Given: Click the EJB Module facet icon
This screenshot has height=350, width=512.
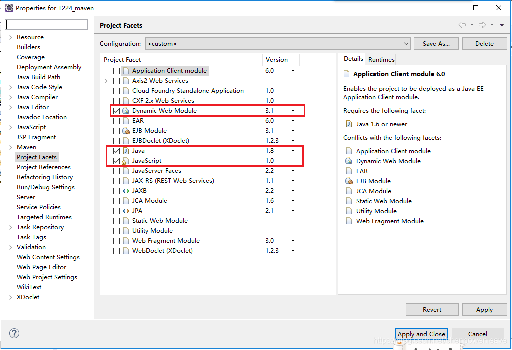Looking at the screenshot, I should (126, 131).
